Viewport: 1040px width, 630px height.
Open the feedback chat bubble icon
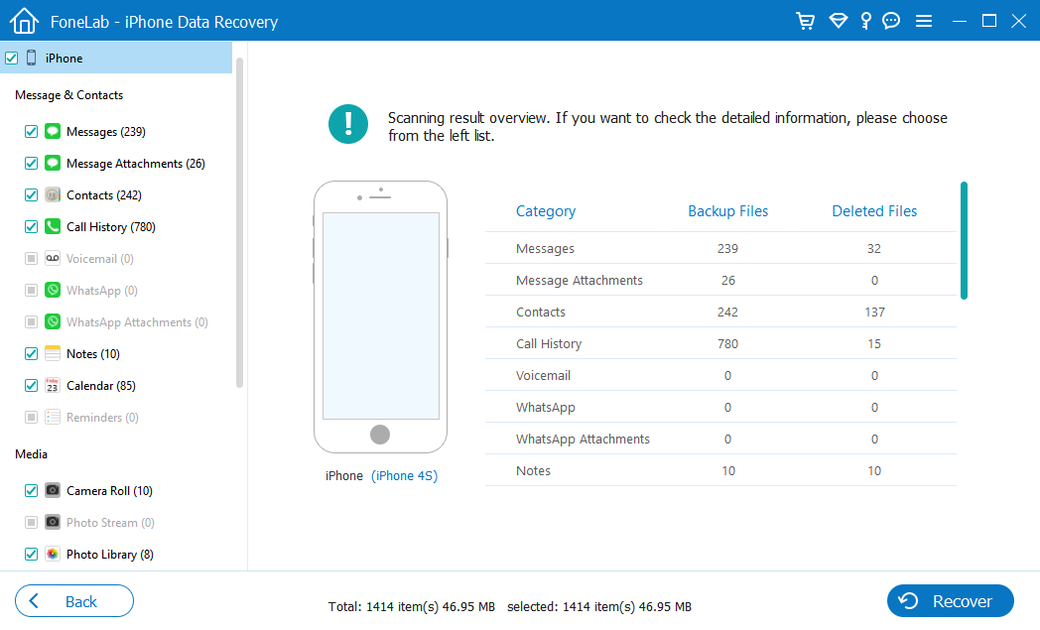click(891, 21)
